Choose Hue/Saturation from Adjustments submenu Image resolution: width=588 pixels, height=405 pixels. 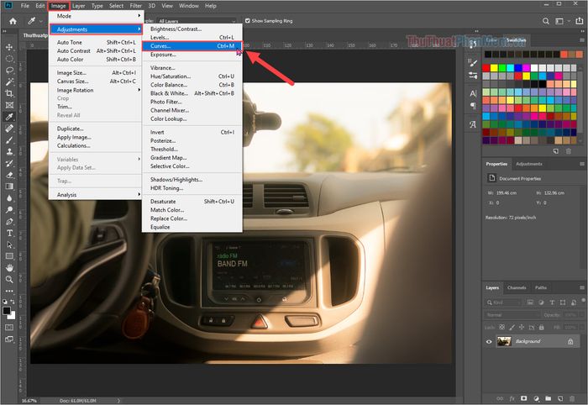pyautogui.click(x=192, y=76)
